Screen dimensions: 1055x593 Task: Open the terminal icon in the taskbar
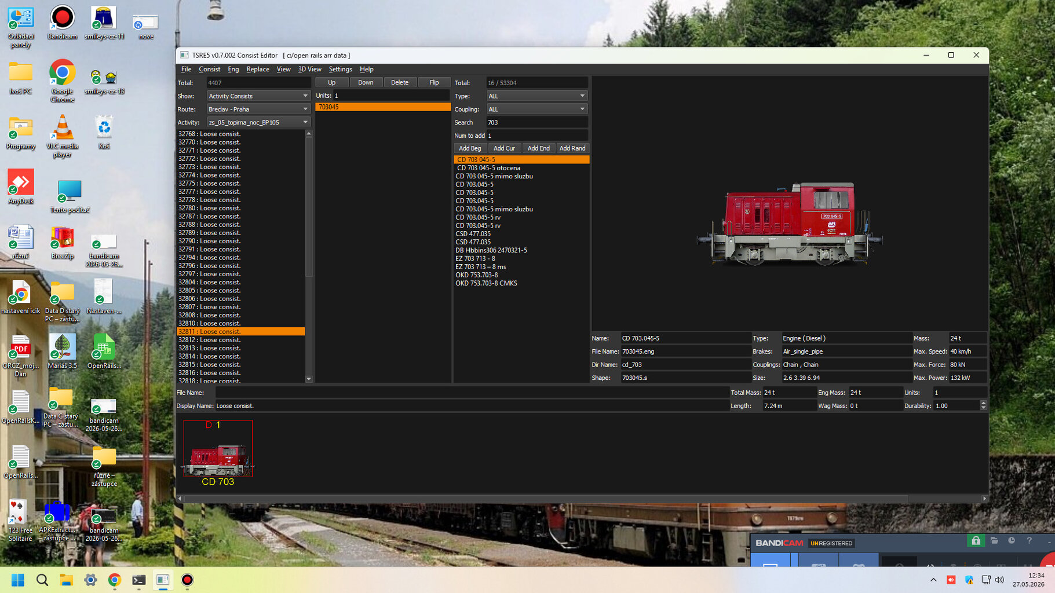(x=138, y=580)
